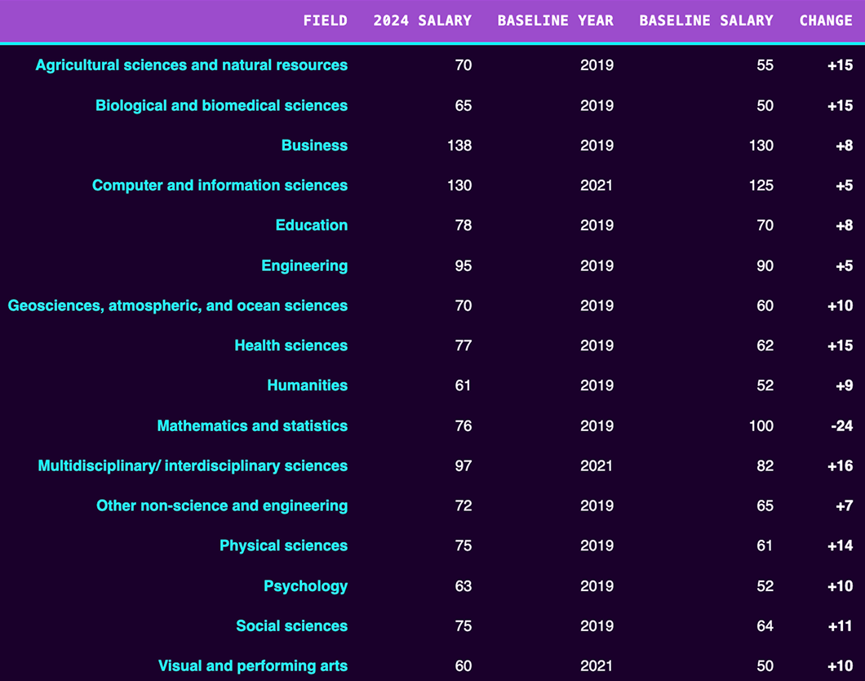This screenshot has width=865, height=681.
Task: Click the Computer and information sciences label
Action: (220, 185)
